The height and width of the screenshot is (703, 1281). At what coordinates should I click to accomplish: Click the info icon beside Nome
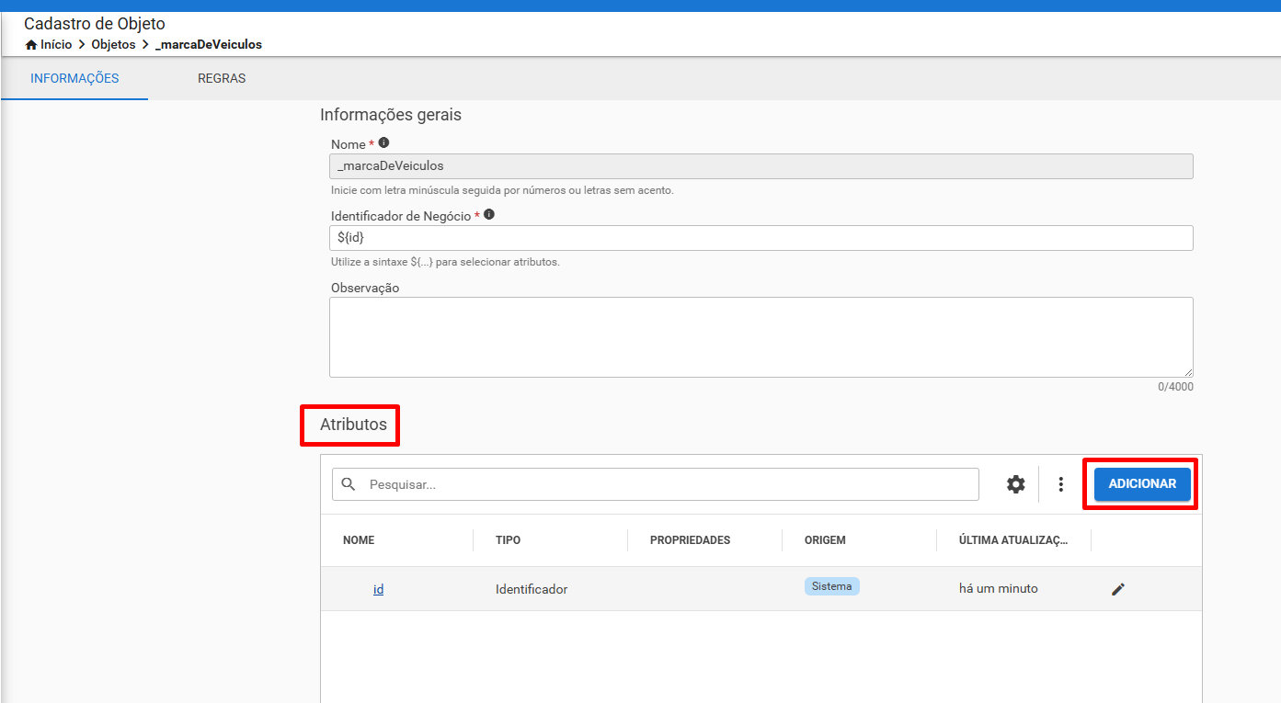pos(383,143)
